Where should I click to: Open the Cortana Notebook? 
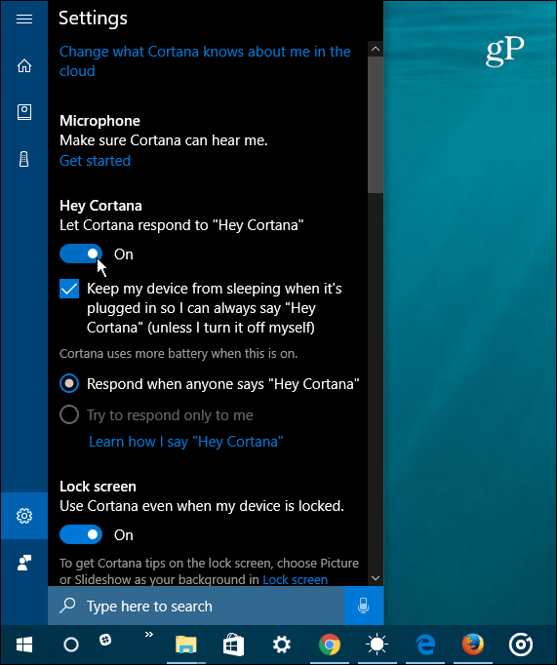(x=24, y=112)
